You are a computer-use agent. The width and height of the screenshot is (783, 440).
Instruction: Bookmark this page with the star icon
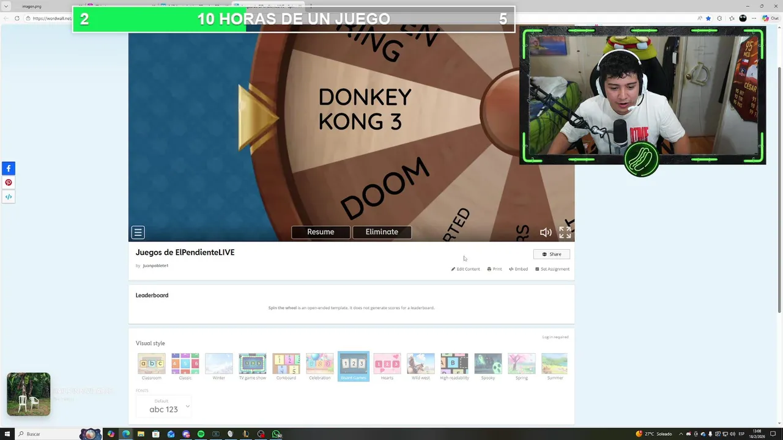708,18
